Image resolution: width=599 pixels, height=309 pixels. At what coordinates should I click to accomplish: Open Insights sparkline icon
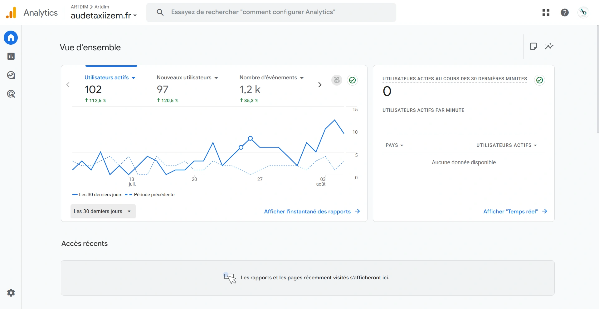pos(549,46)
